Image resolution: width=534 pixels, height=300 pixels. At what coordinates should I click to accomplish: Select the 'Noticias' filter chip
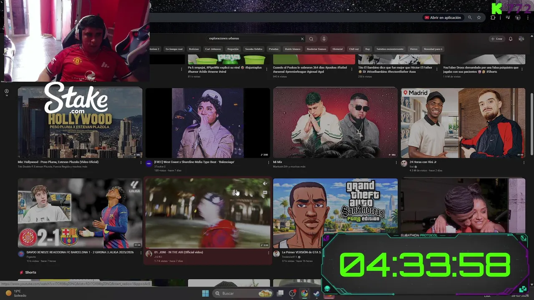pyautogui.click(x=194, y=49)
